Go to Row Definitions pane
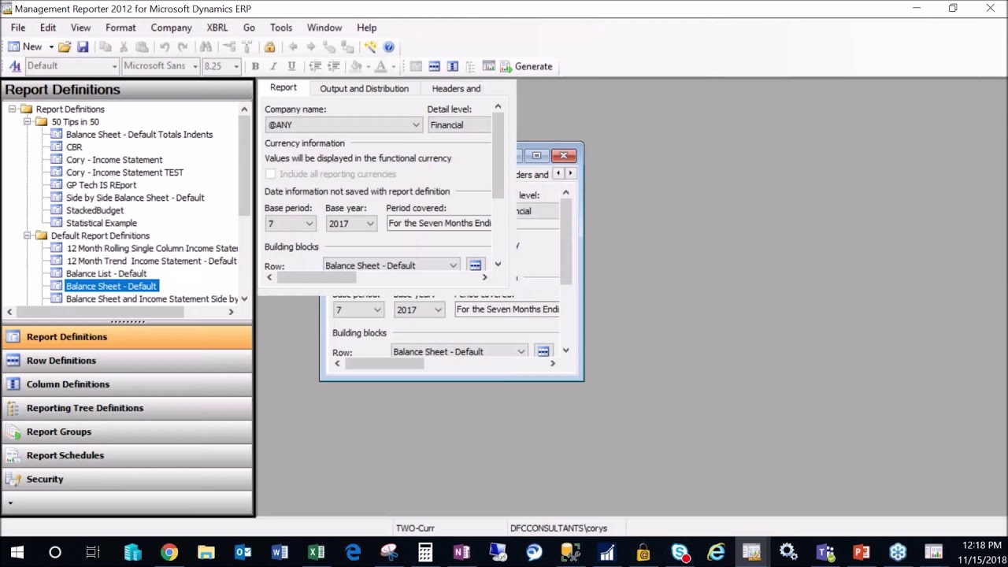 coord(128,361)
